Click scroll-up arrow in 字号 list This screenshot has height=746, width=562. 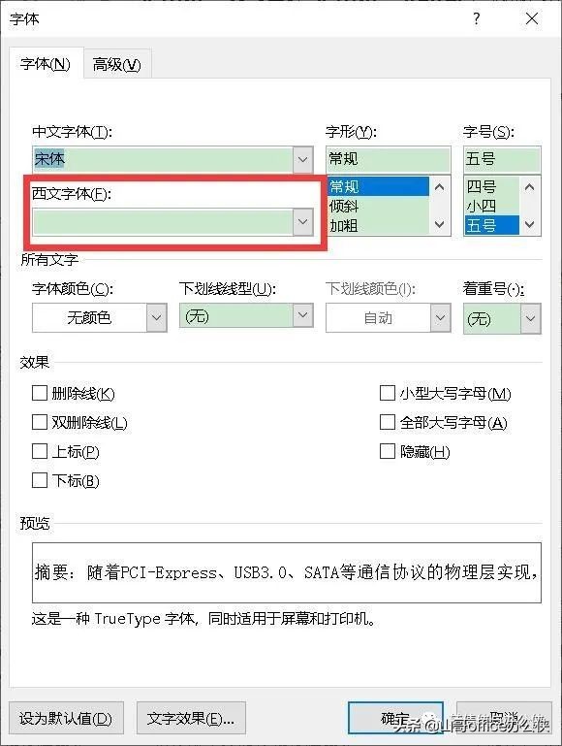pos(530,187)
